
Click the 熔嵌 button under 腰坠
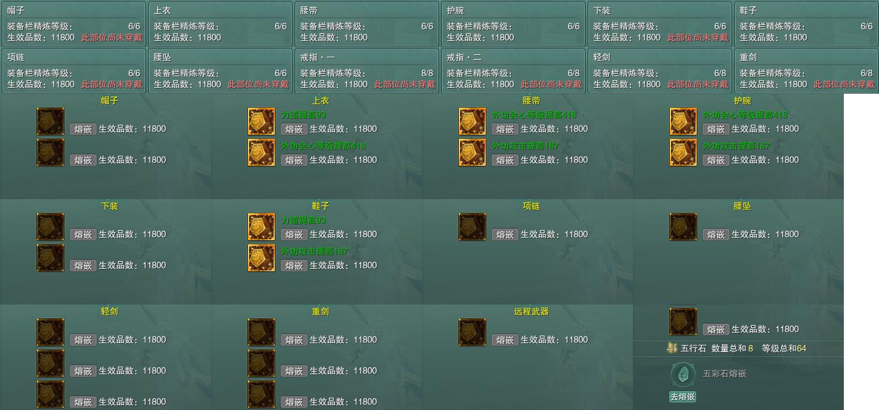[716, 234]
